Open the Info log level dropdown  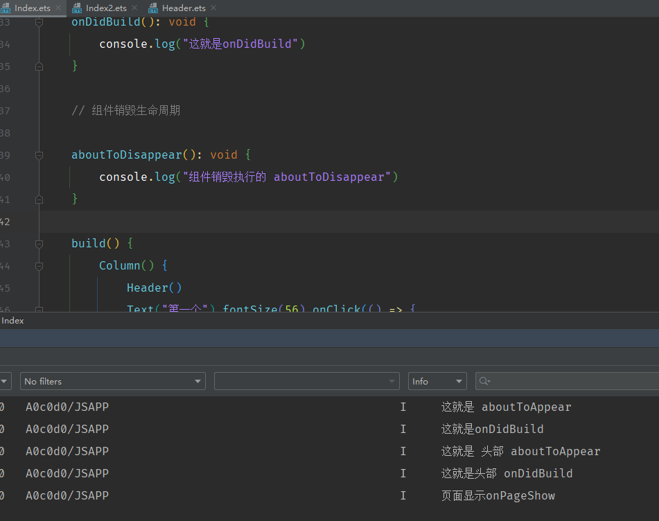tap(437, 381)
